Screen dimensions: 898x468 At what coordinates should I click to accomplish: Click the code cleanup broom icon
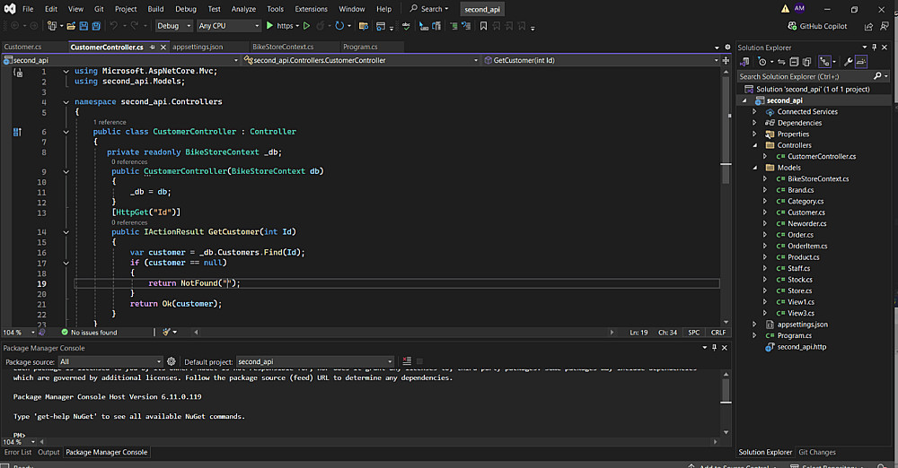click(168, 332)
